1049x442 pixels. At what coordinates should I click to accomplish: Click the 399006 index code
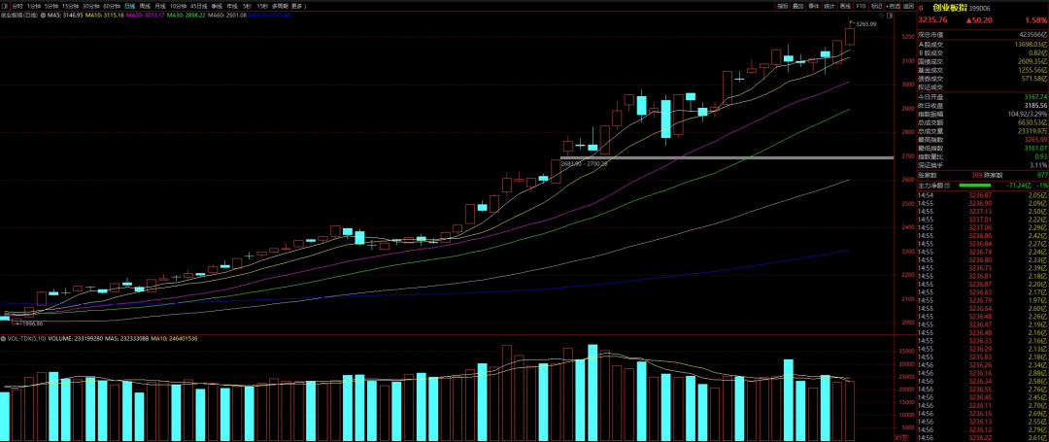coord(979,8)
